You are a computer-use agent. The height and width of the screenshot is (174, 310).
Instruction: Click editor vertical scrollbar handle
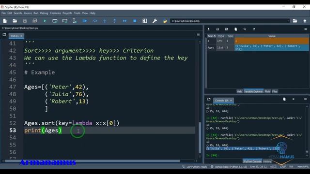[200, 137]
